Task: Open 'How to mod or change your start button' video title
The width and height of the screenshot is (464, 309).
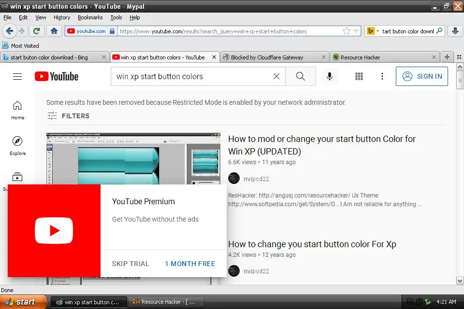Action: tap(322, 145)
